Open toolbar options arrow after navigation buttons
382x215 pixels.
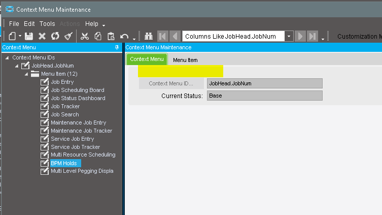click(x=323, y=39)
